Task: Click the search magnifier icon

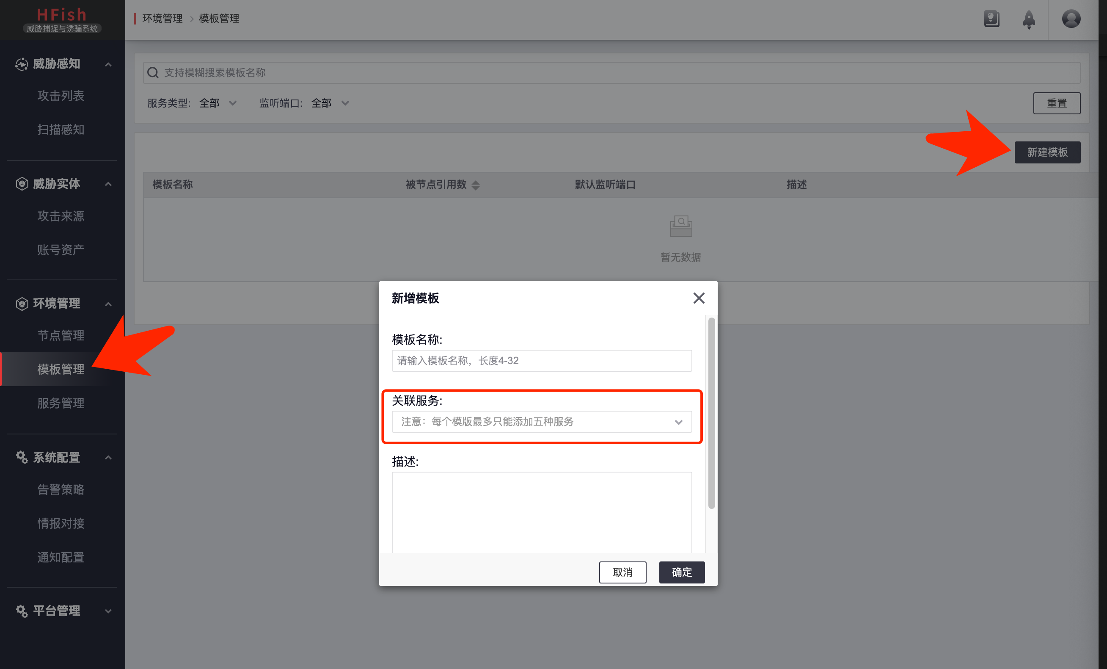Action: point(153,73)
